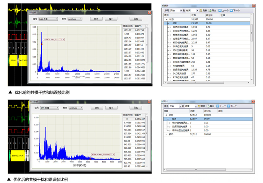Click 导出 button in upper FFT window
The image size is (263, 183).
click(x=136, y=19)
